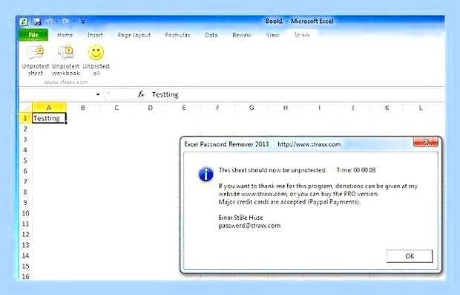
Task: Click the Unprotect workbook icon
Action: (66, 52)
